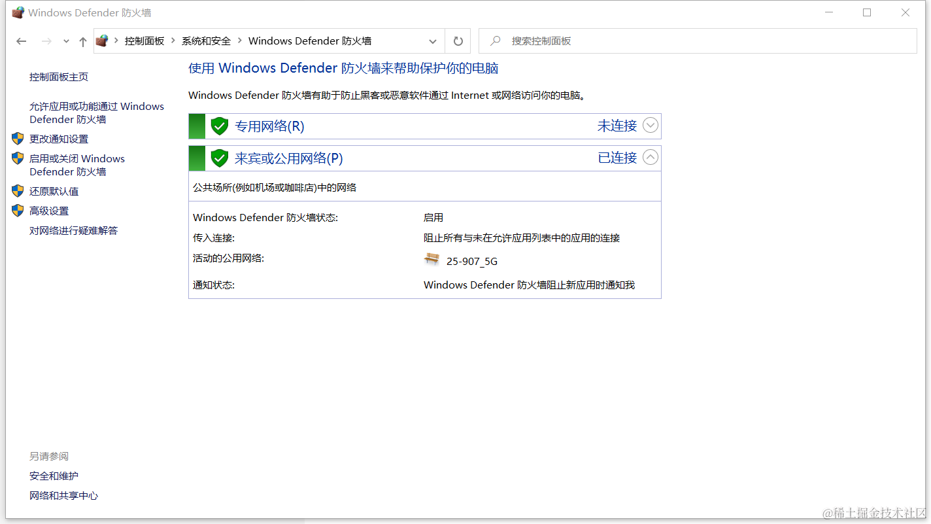Screen dimensions: 931x524
Task: Click 未连接 status text
Action: (x=617, y=126)
